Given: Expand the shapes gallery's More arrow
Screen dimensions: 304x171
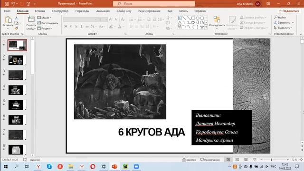Looking at the screenshot, I should pyautogui.click(x=206, y=27).
